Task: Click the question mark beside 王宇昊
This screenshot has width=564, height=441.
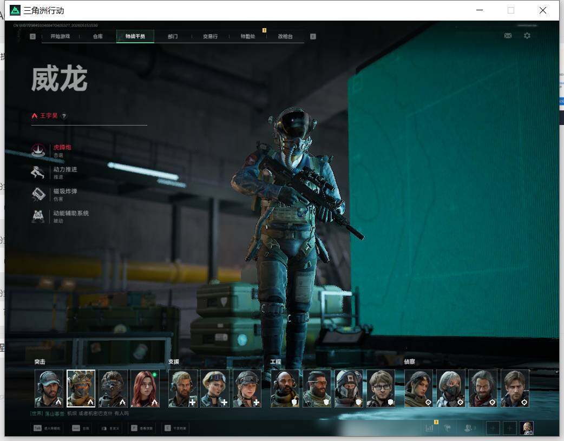Action: tap(64, 116)
